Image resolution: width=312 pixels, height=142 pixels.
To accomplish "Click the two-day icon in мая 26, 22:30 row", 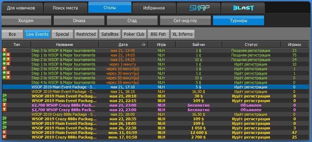I will point(4,128).
